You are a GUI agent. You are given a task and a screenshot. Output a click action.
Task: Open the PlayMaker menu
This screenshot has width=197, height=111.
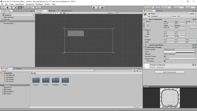pos(39,4)
